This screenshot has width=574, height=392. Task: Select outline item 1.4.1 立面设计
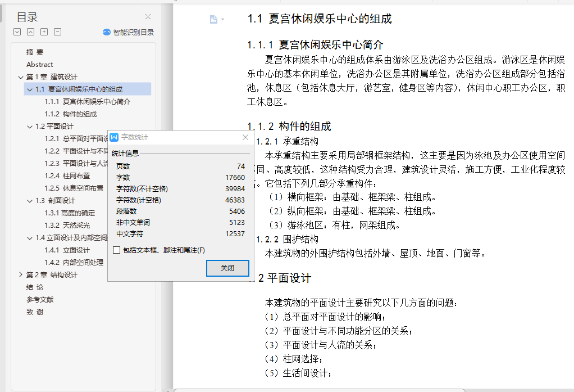point(67,250)
